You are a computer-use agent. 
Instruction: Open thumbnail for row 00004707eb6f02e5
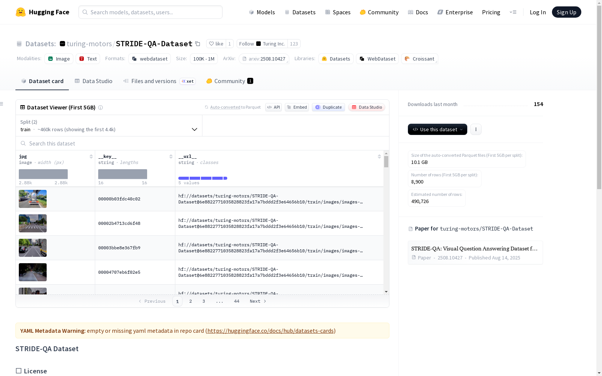[x=33, y=272]
